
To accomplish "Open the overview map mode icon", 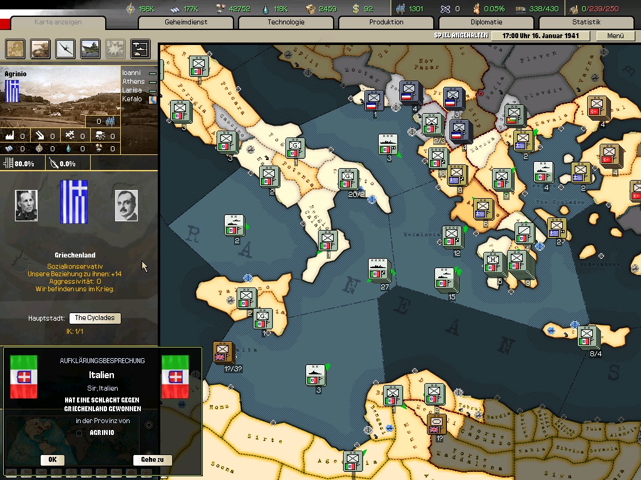I will 15,48.
